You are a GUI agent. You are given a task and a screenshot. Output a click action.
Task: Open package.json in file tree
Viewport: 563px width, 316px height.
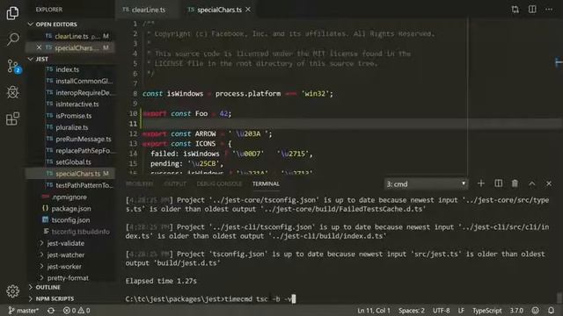coord(70,209)
